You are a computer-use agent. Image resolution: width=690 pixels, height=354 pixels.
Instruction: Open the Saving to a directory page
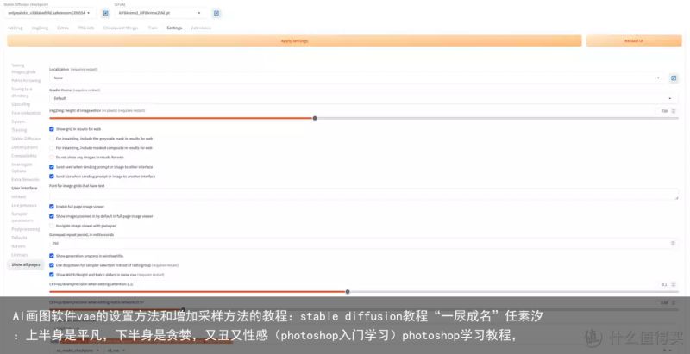tap(22, 92)
